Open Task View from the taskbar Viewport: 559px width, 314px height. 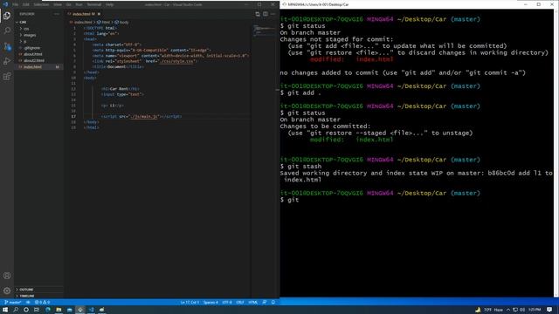point(37,310)
